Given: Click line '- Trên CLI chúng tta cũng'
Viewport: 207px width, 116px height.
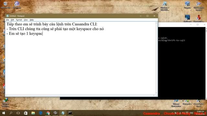Looking at the screenshot, I should [55, 29].
